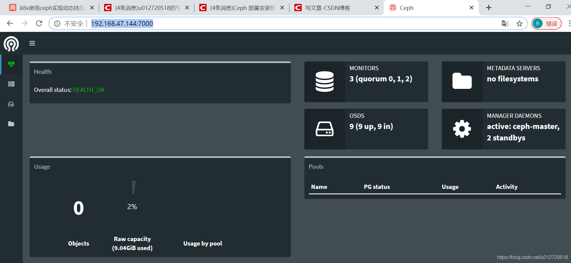571x263 pixels.
Task: Click the translate page icon
Action: (x=505, y=23)
